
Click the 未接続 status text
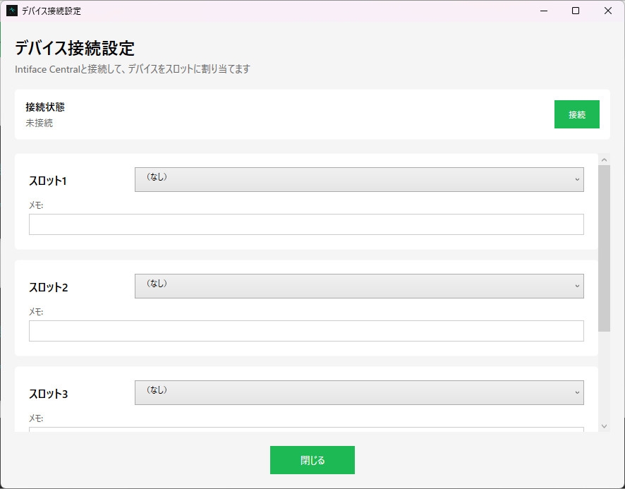pos(40,123)
